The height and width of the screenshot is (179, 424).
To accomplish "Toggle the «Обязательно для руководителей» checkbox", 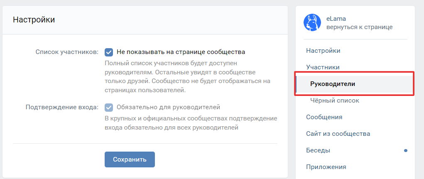I will [x=109, y=107].
